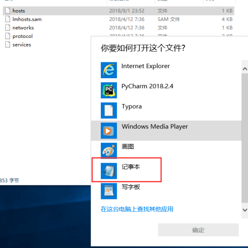Select the networks file name

coord(23,28)
